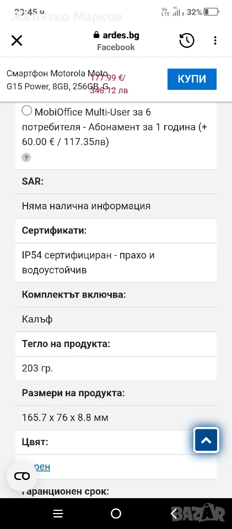Tap the ardes.bg address text

pos(120,35)
